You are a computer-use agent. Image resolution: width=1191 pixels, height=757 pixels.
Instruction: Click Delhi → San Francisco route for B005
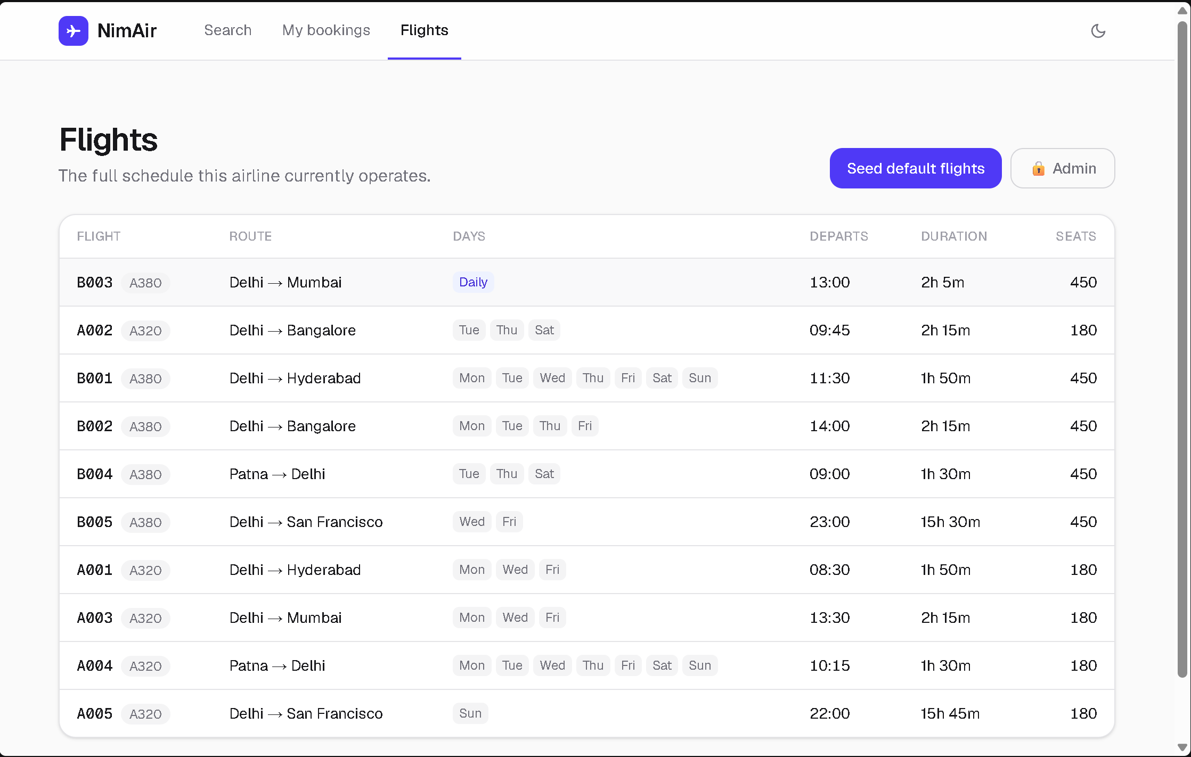click(306, 522)
